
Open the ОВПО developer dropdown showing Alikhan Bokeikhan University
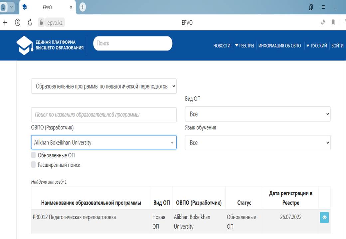pos(104,143)
